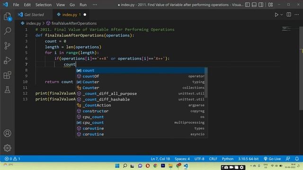Select 'countOf' operator suggestion
The height and width of the screenshot is (170, 303).
(x=140, y=76)
